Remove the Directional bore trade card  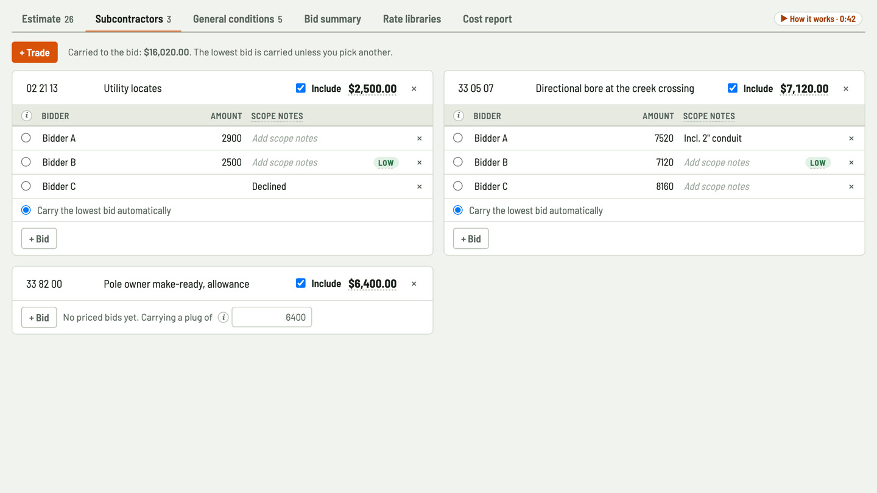click(846, 89)
